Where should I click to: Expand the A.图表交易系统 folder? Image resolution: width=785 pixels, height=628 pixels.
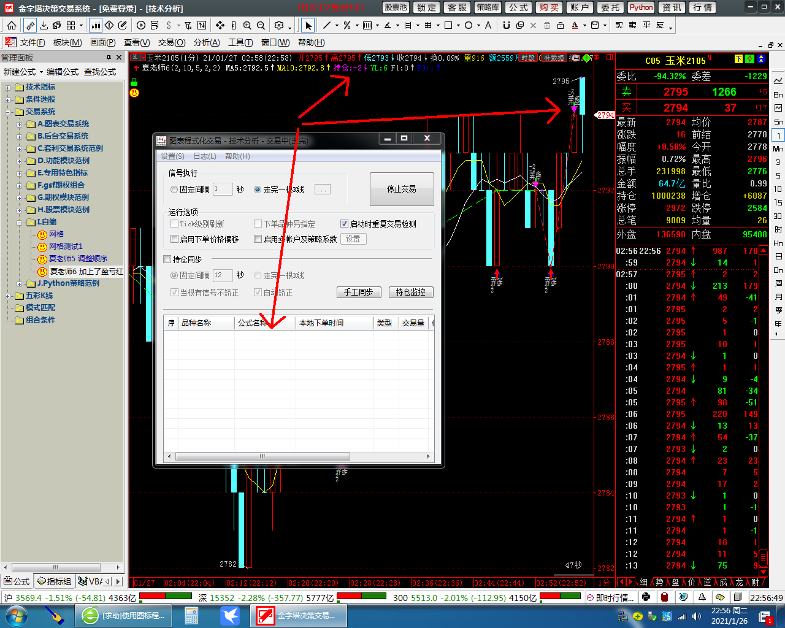(20, 124)
